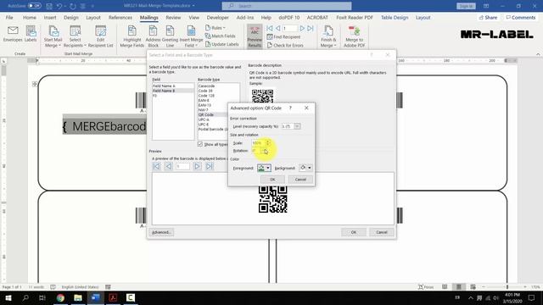The width and height of the screenshot is (543, 305).
Task: Go to last record in ribbon
Action: 311,28
